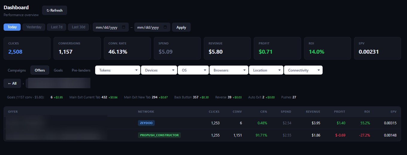
Task: Open the Location dropdown
Action: click(266, 70)
